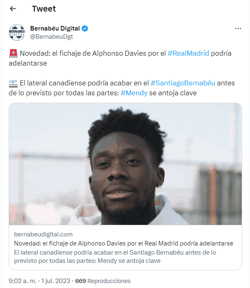Click the Bernabéu Digital profile avatar
250x288 pixels.
[x=17, y=33]
